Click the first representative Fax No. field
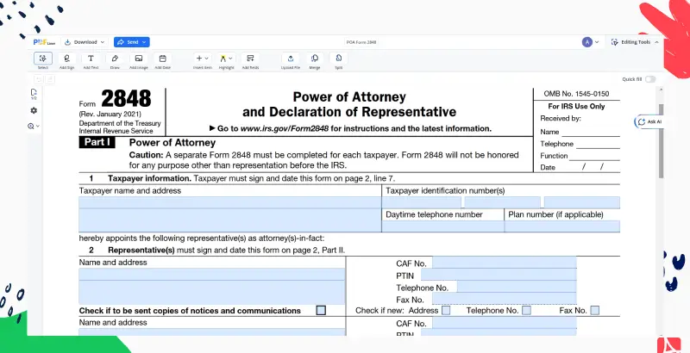Screen dimensions: 690x353 pyautogui.click(x=505, y=299)
